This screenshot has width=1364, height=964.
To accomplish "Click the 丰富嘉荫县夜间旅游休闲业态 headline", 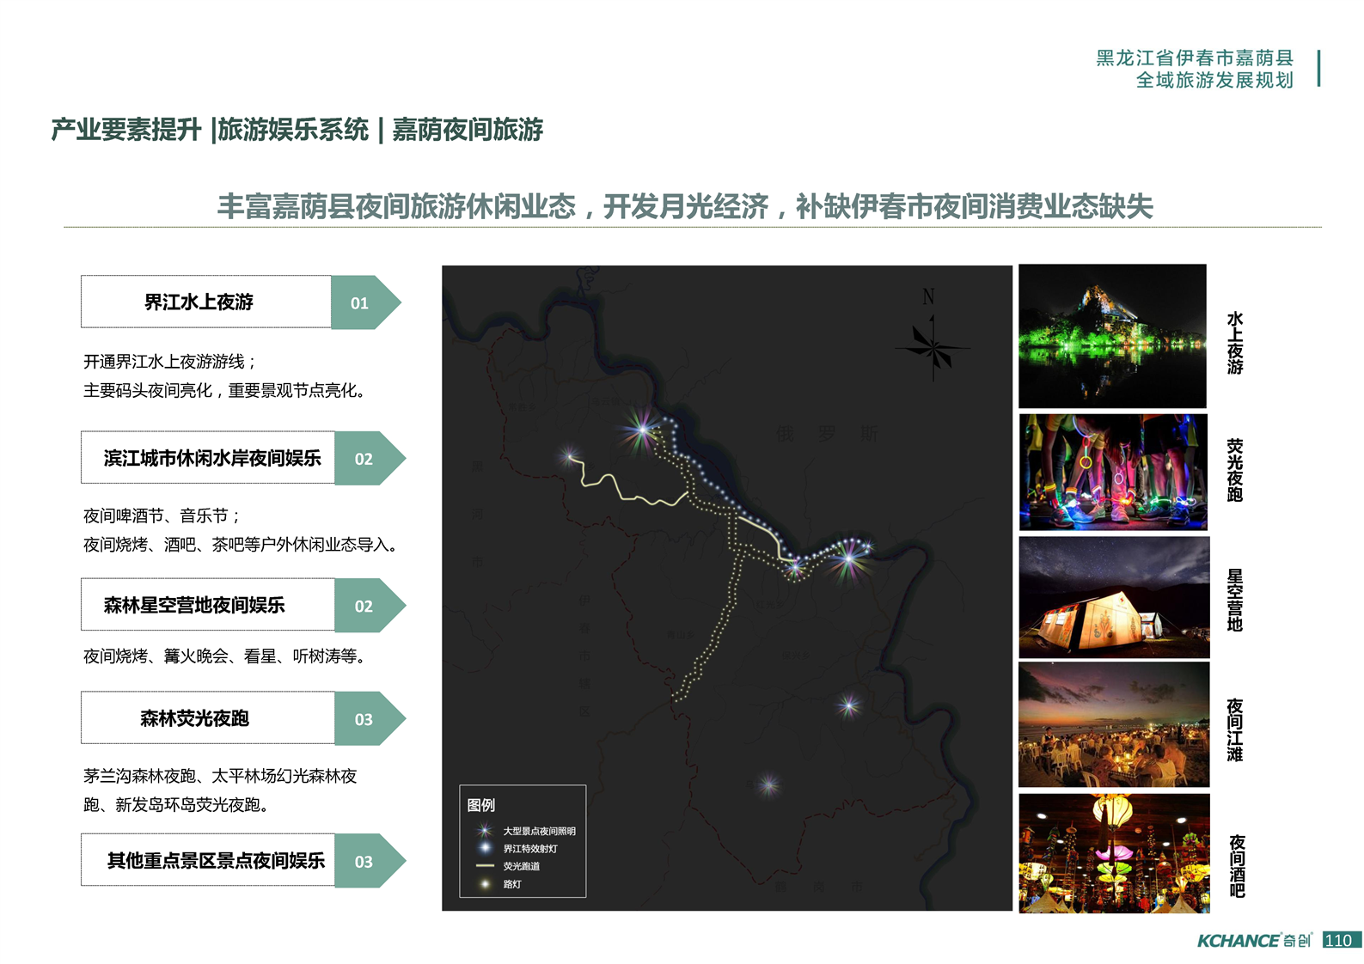I will (396, 206).
